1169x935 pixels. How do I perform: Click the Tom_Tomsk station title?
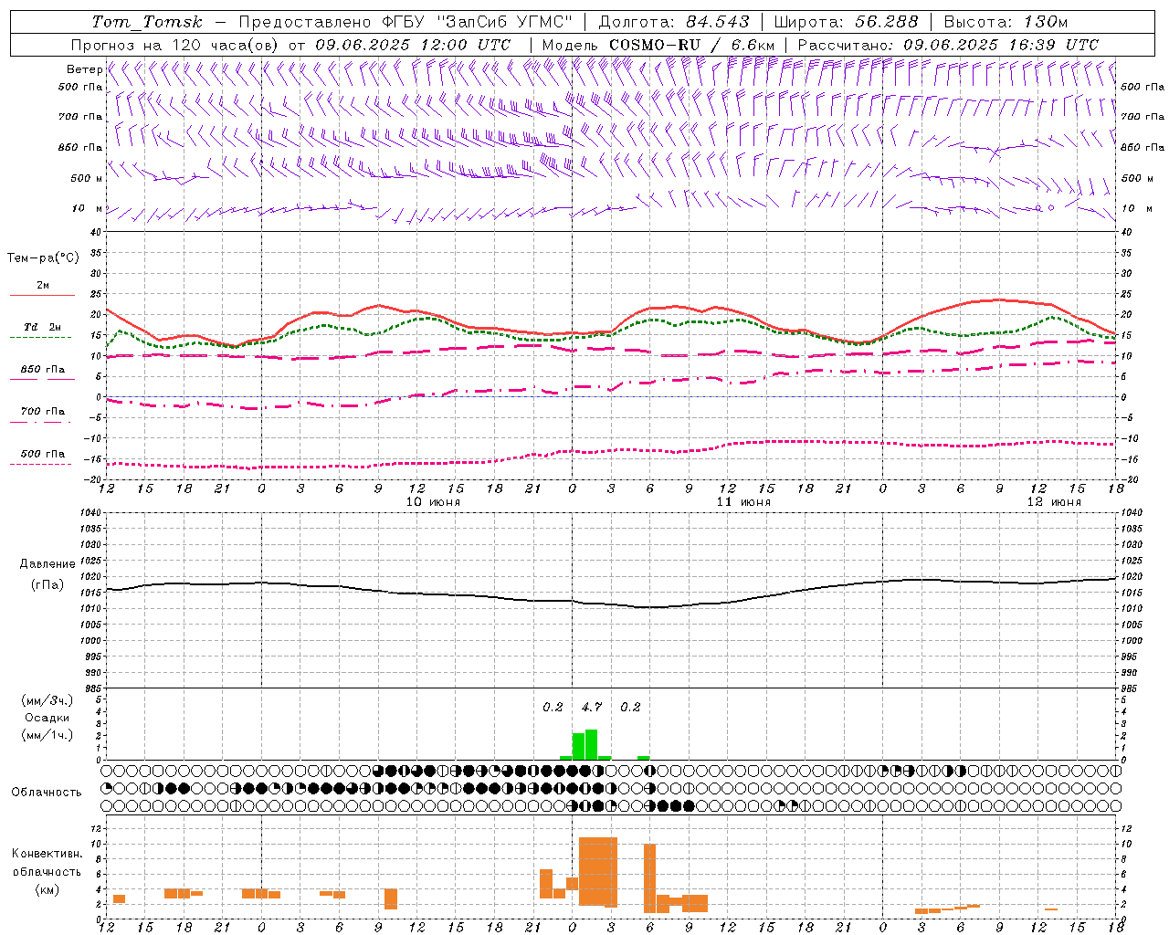click(147, 22)
